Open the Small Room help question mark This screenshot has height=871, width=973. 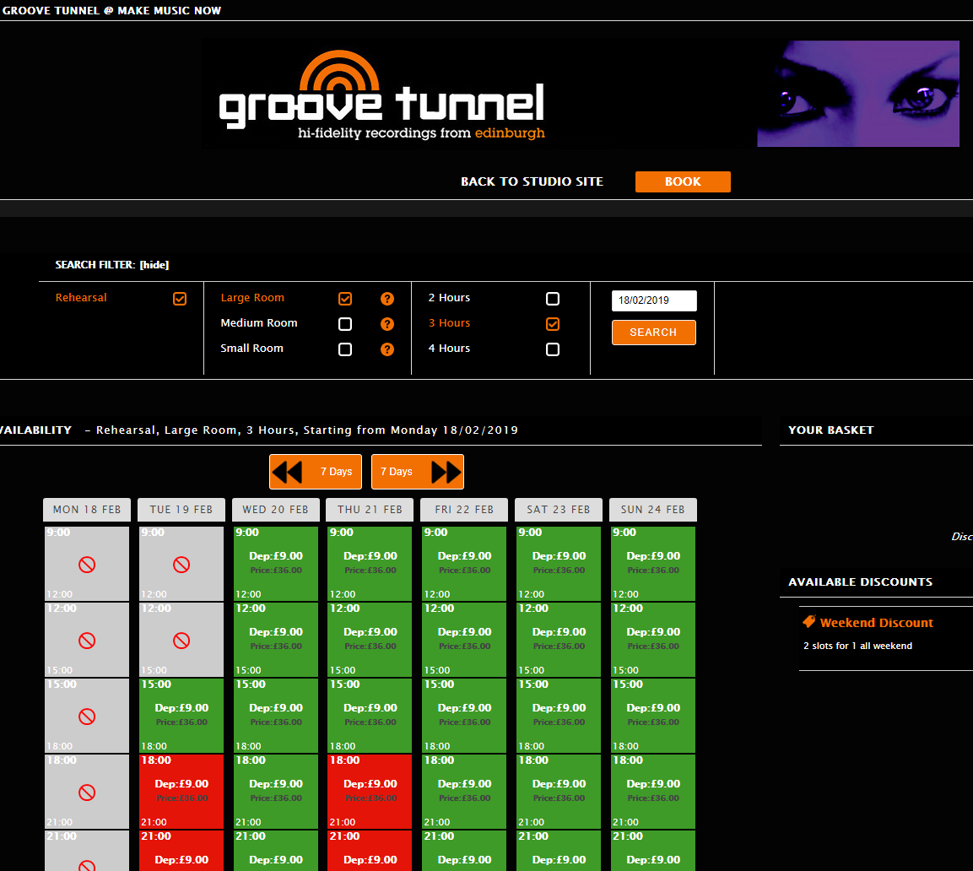click(x=386, y=349)
